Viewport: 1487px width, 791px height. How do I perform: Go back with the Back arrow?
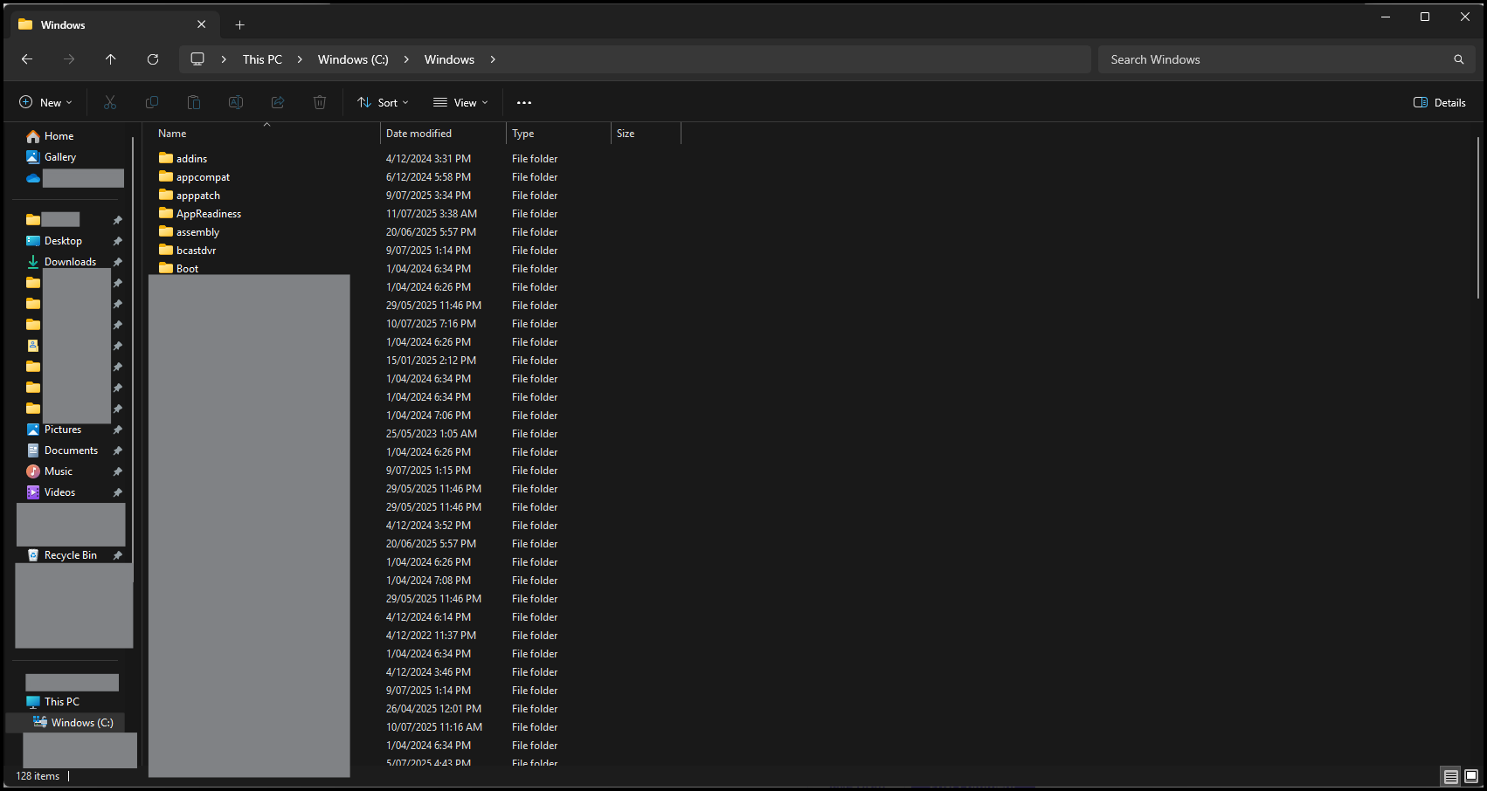pos(27,59)
